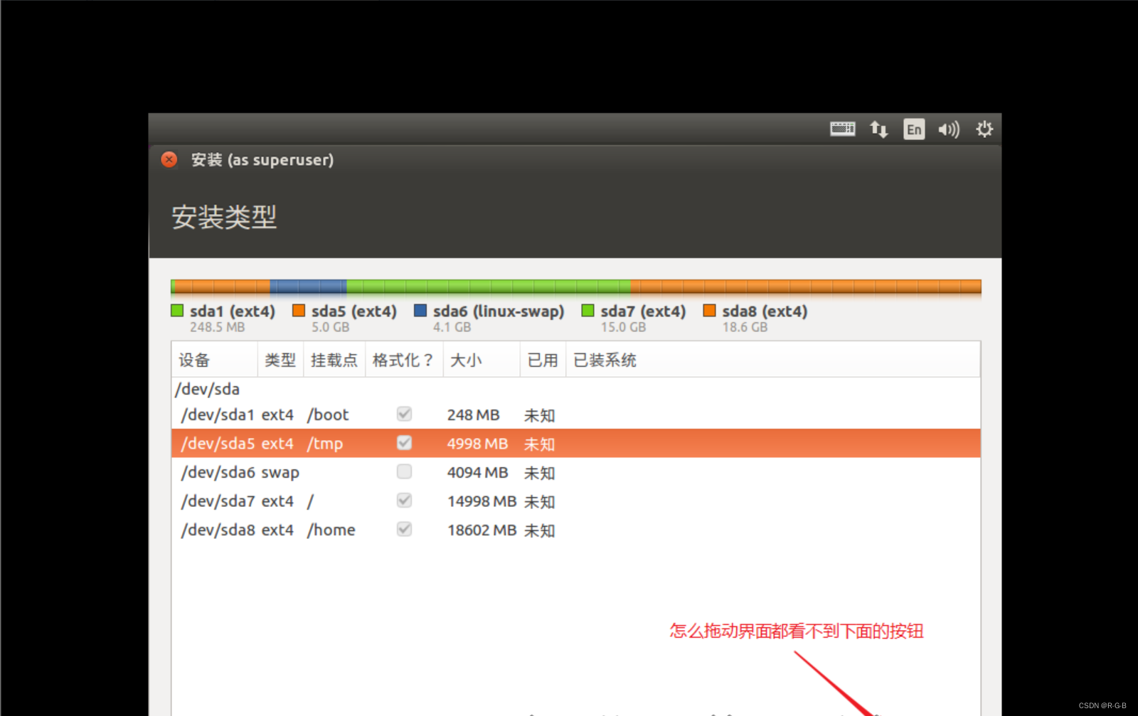1138x716 pixels.
Task: Select the /dev/sda8 /home partition row
Action: pos(576,530)
